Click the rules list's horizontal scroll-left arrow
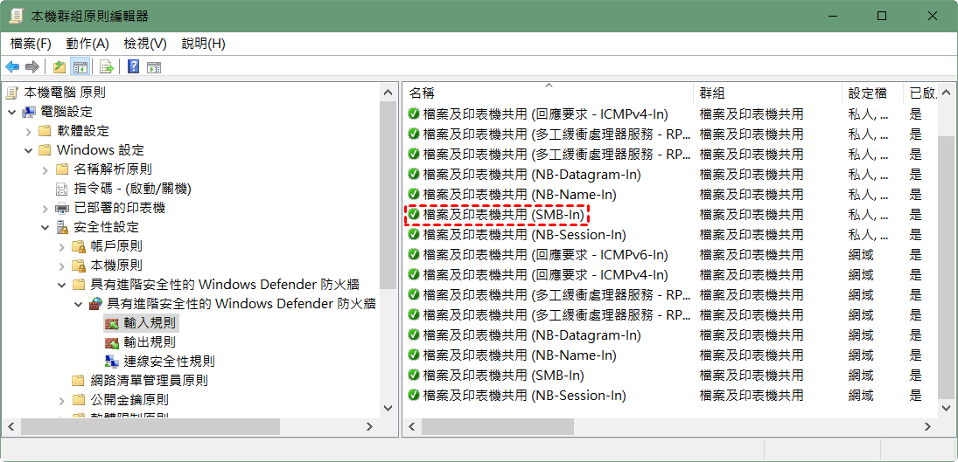 [x=412, y=427]
